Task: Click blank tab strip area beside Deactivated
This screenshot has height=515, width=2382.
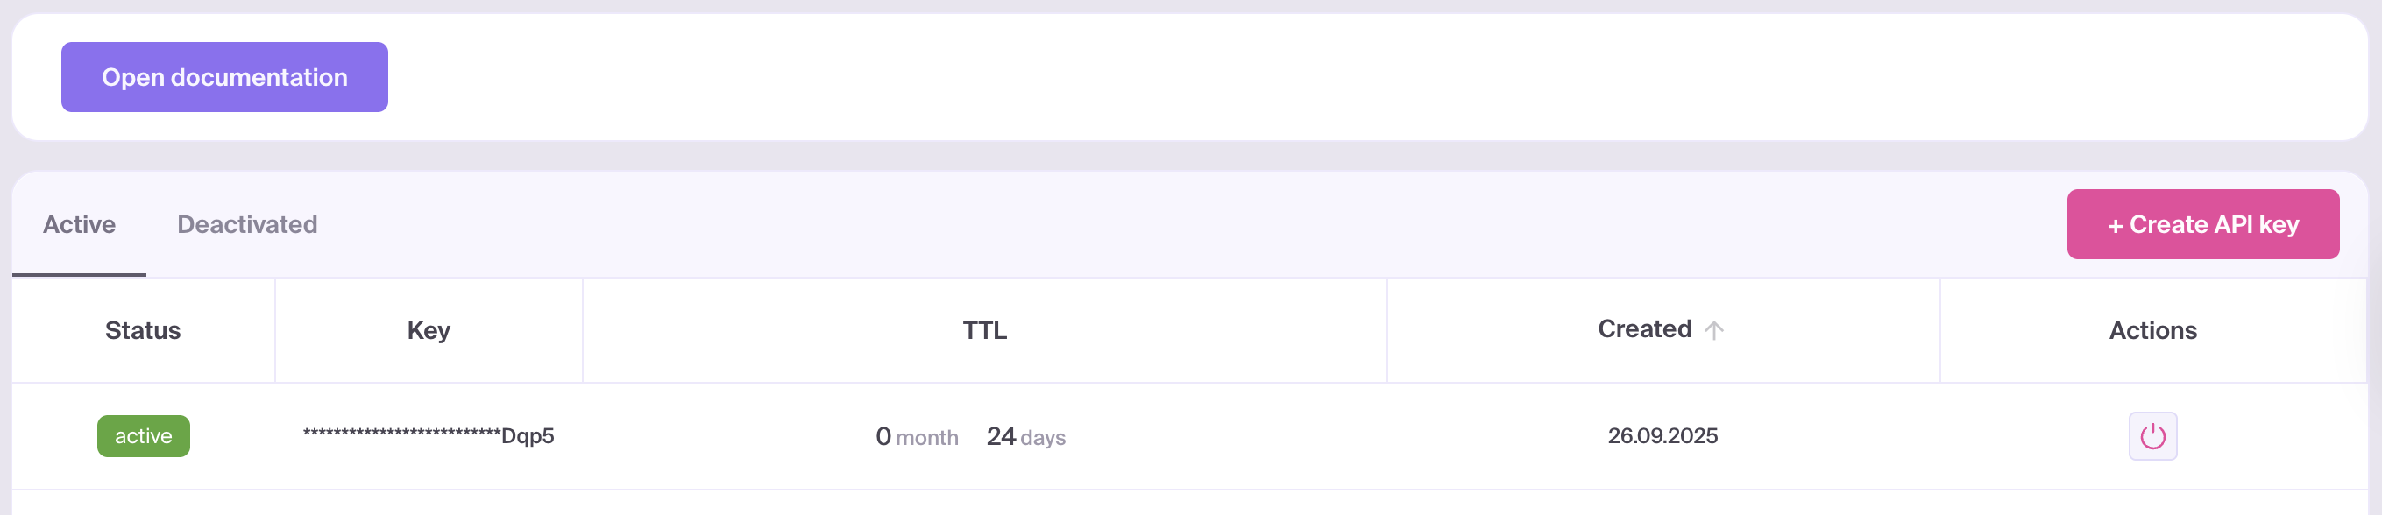Action: point(1109,225)
